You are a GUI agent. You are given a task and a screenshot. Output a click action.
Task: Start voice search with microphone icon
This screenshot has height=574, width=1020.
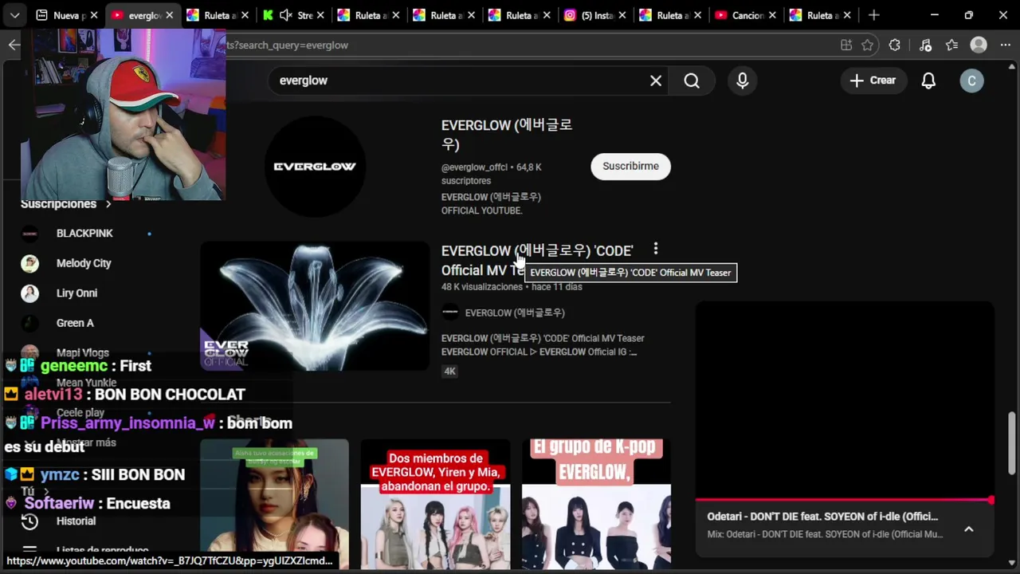pos(743,81)
